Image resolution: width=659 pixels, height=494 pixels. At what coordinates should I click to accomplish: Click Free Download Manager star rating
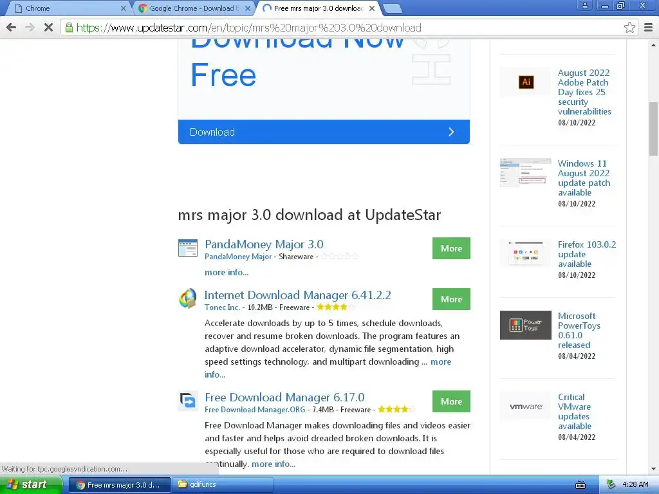tap(396, 409)
